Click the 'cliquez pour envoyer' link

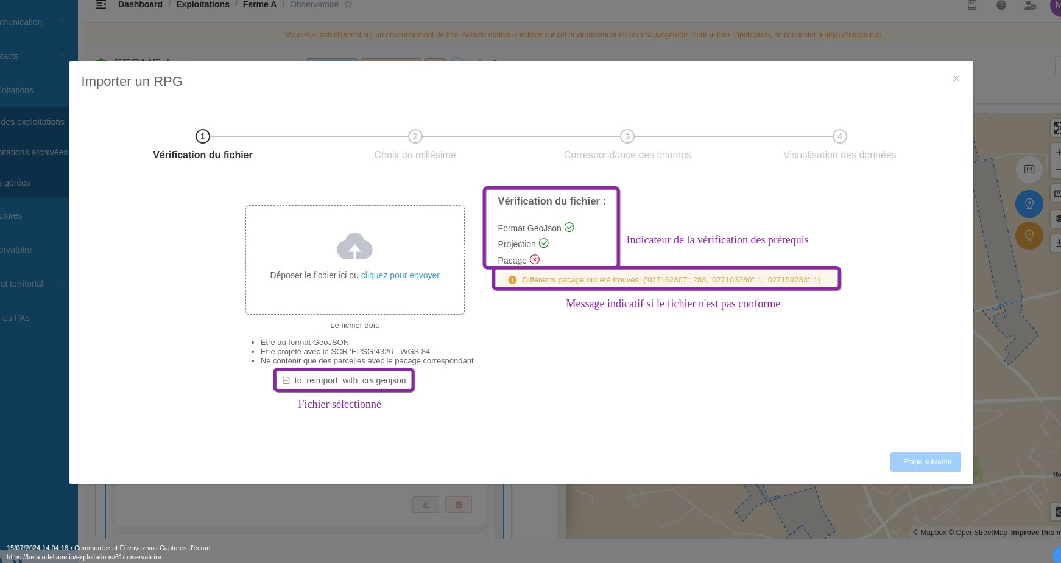tap(400, 275)
